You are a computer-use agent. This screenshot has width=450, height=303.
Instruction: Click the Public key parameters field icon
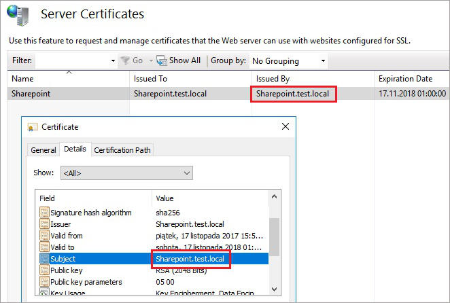[x=44, y=282]
